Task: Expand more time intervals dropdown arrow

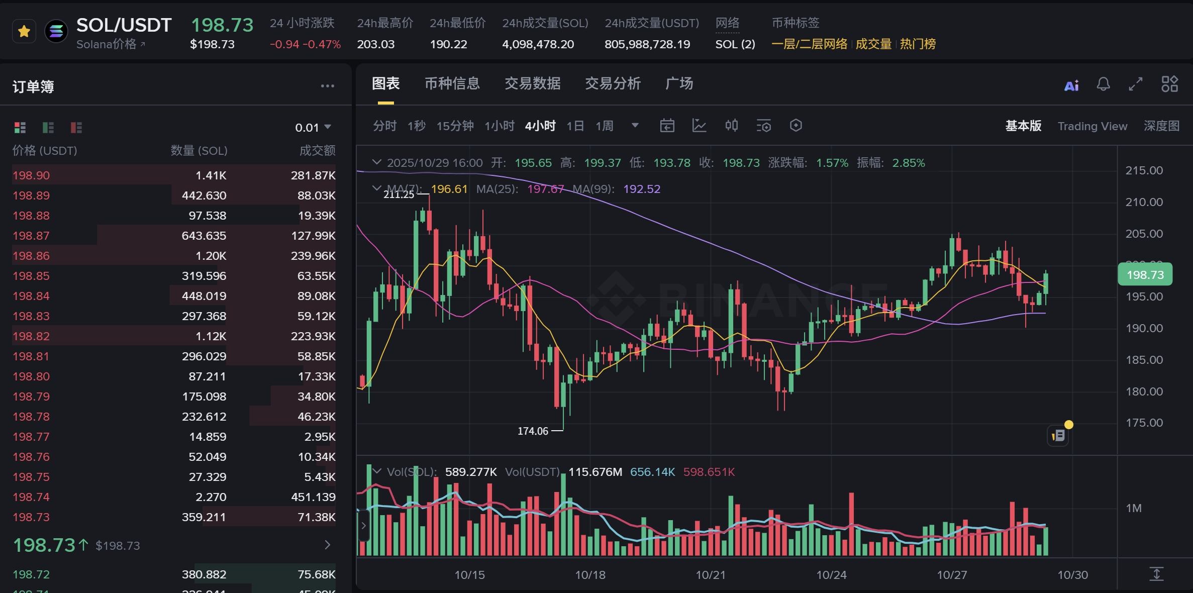Action: 635,126
